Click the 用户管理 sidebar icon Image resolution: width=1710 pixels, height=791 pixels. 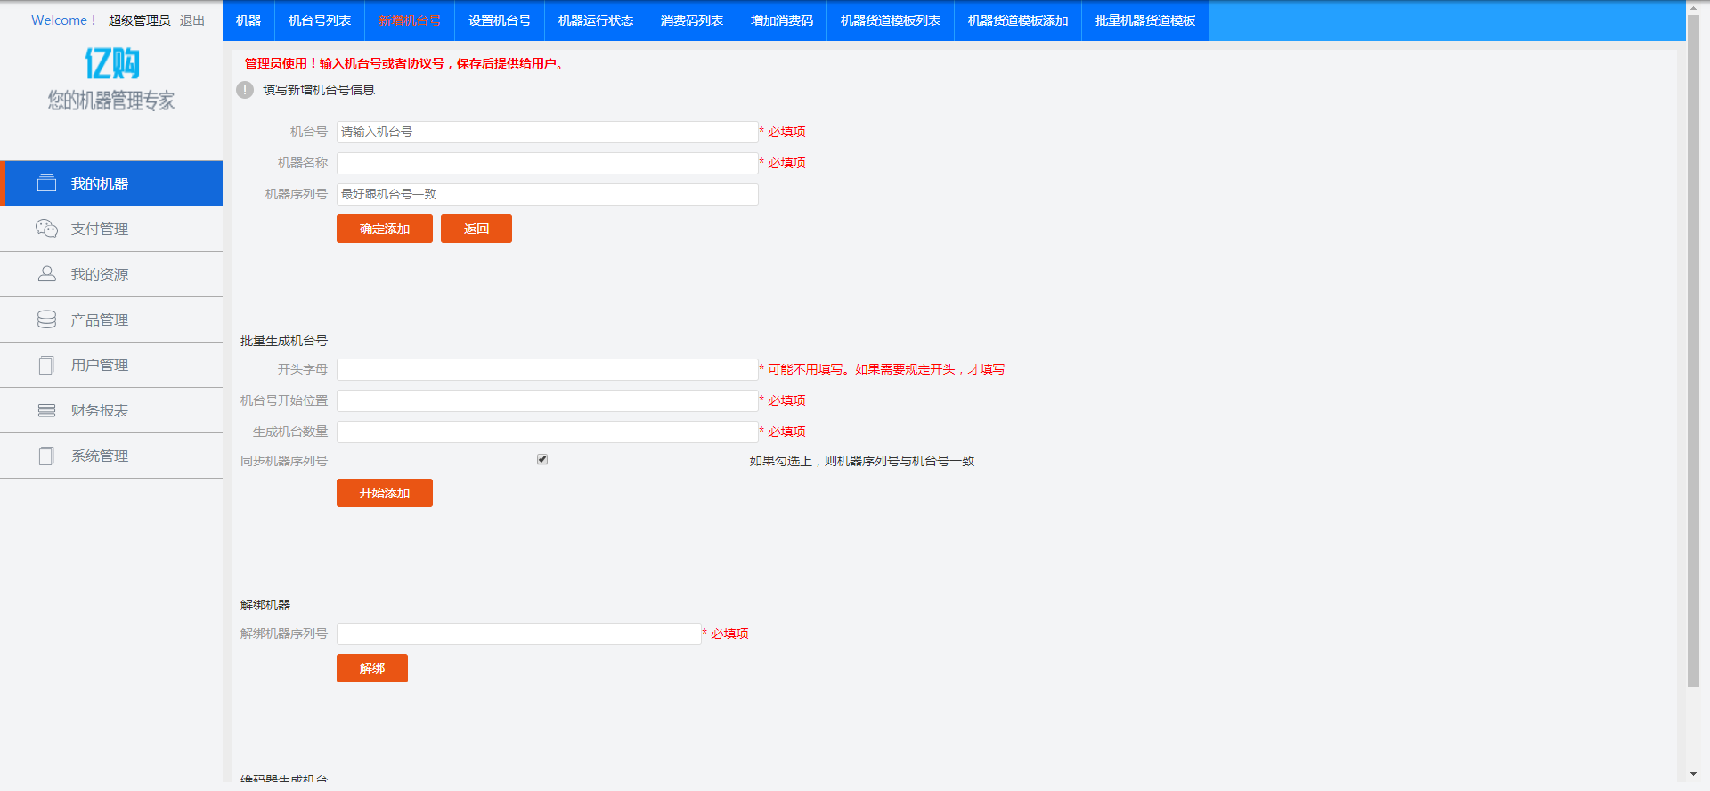(x=46, y=365)
